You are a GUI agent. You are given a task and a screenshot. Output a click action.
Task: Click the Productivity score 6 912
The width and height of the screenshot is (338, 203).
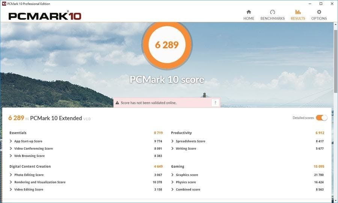(x=320, y=133)
